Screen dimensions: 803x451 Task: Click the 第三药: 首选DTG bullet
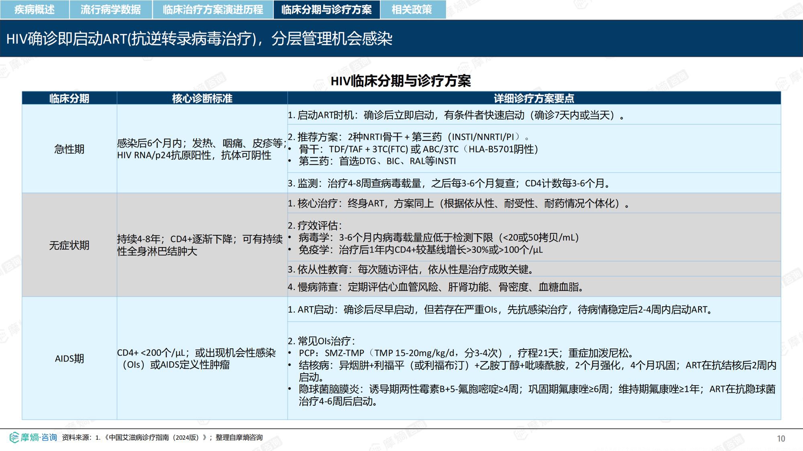pos(373,161)
